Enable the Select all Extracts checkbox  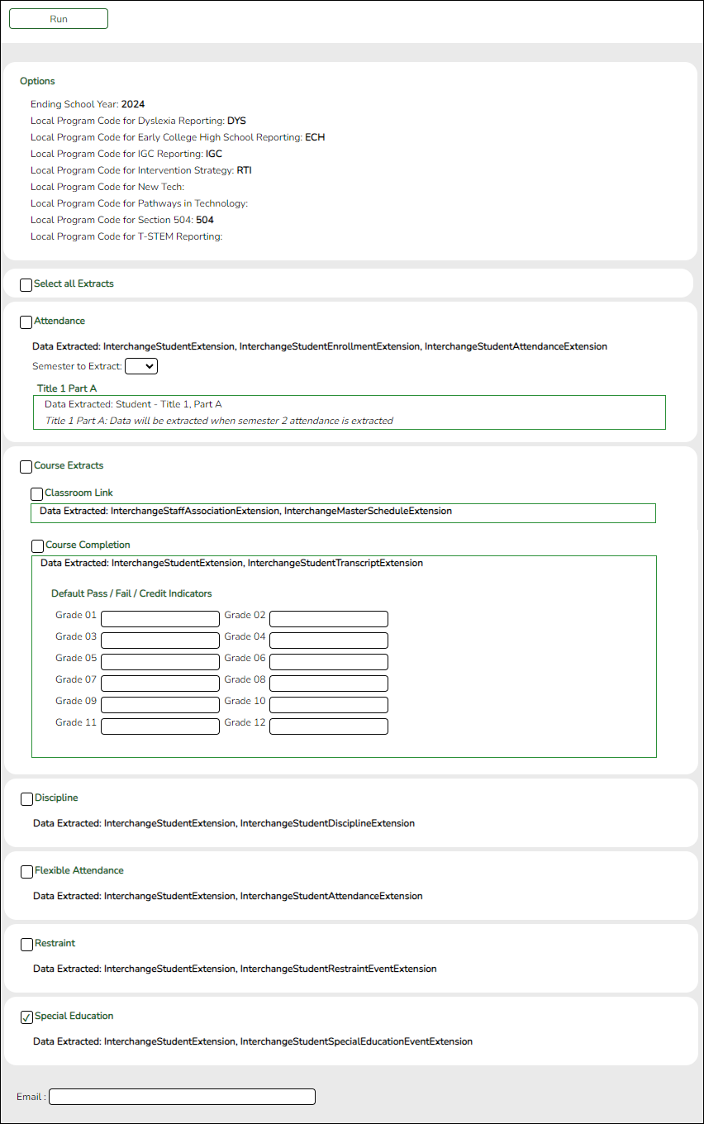click(26, 284)
